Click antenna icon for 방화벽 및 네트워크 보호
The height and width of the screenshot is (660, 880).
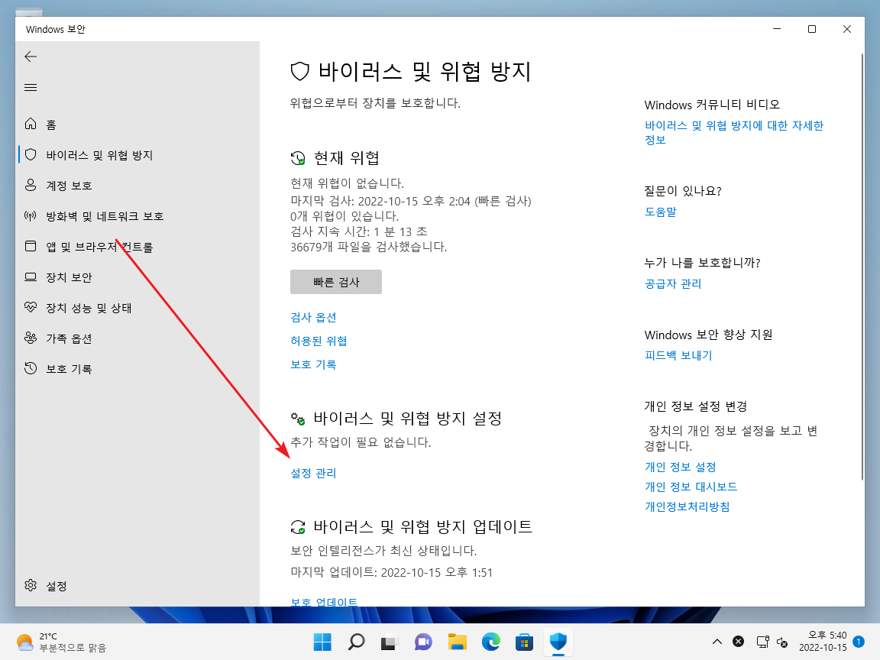point(31,215)
